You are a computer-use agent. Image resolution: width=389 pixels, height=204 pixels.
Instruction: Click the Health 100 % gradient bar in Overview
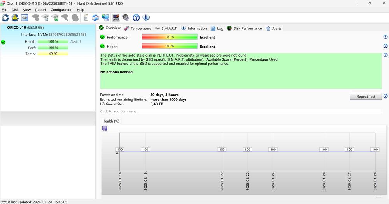(170, 46)
